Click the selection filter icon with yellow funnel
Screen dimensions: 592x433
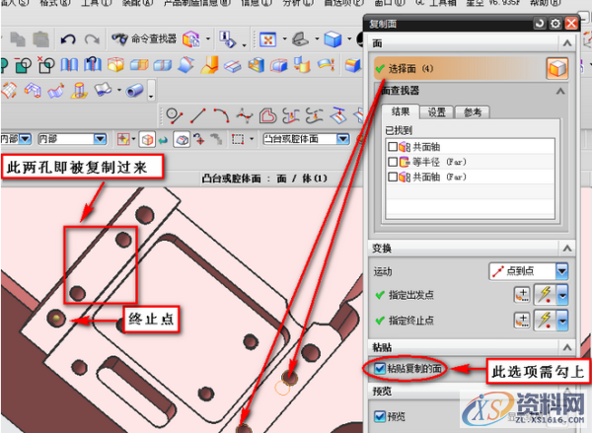(123, 139)
